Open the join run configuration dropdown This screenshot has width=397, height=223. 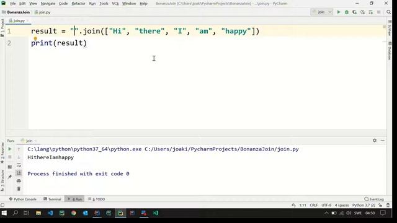(322, 12)
